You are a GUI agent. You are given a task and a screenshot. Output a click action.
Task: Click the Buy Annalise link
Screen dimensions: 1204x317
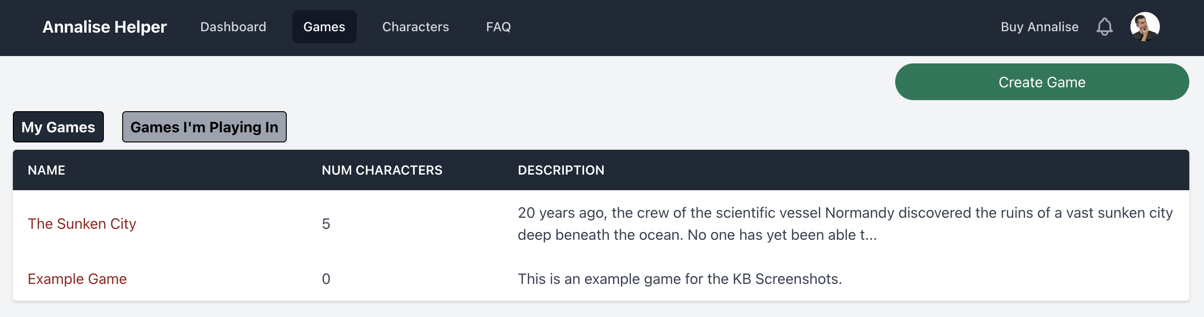click(1039, 27)
